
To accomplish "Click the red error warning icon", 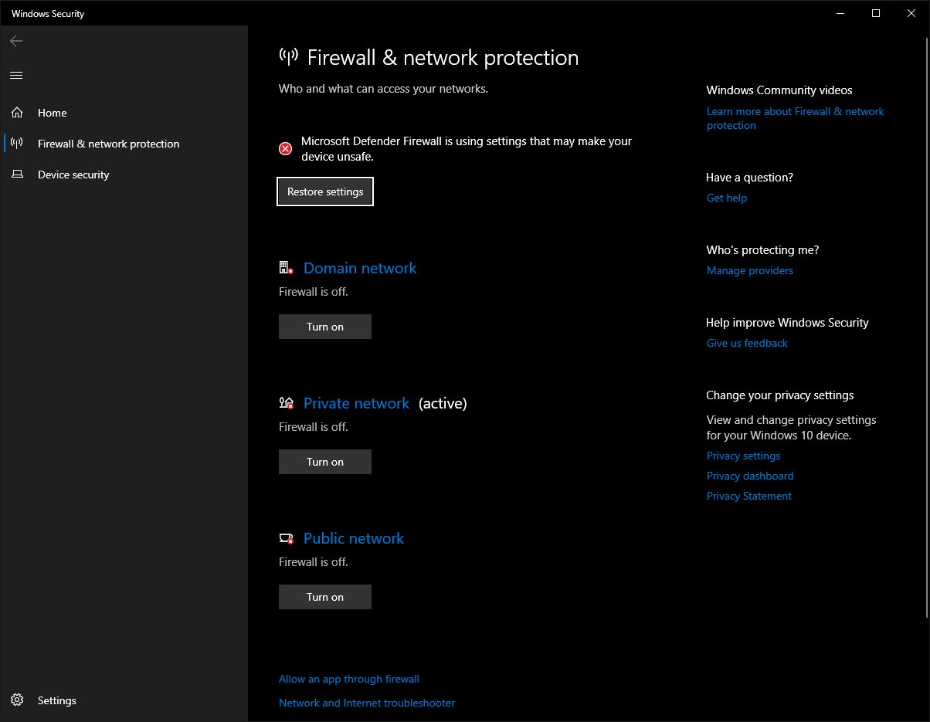I will (286, 148).
